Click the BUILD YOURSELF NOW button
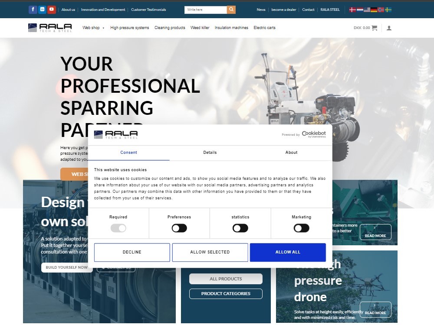The height and width of the screenshot is (325, 434). pyautogui.click(x=67, y=267)
